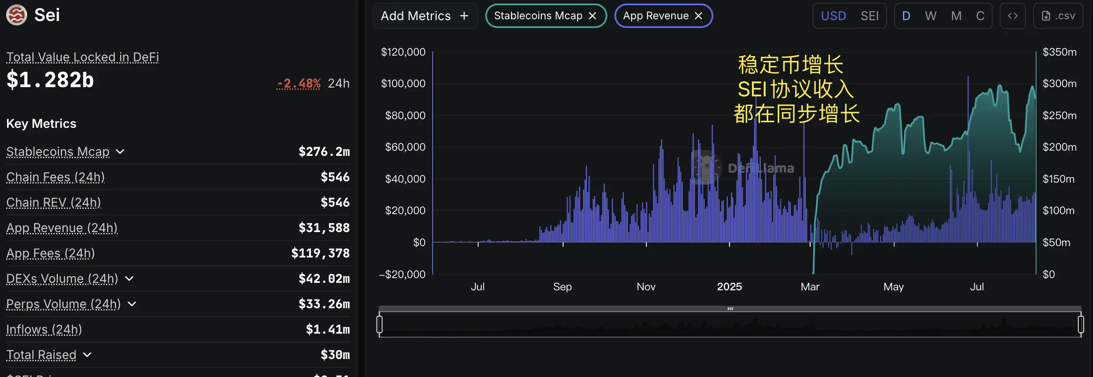Click the Stablecoins Mcap metric label
This screenshot has width=1093, height=377.
pyautogui.click(x=58, y=152)
